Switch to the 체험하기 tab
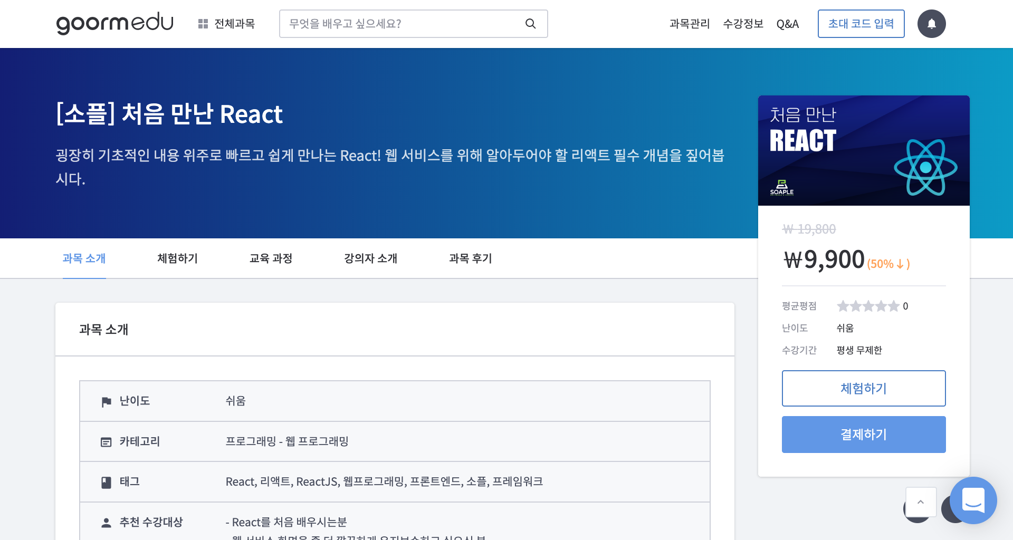Image resolution: width=1013 pixels, height=540 pixels. 177,258
